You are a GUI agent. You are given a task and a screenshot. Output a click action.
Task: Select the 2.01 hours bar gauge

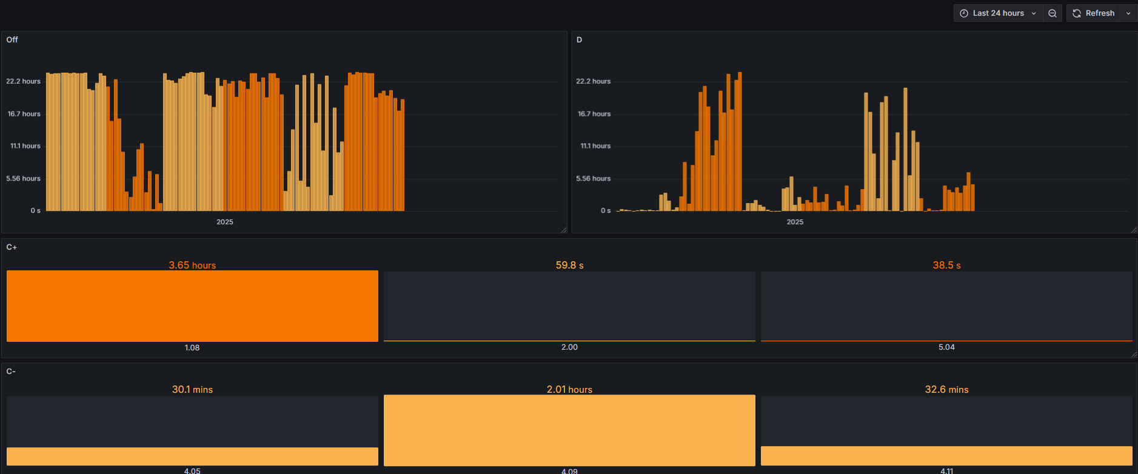pyautogui.click(x=569, y=430)
